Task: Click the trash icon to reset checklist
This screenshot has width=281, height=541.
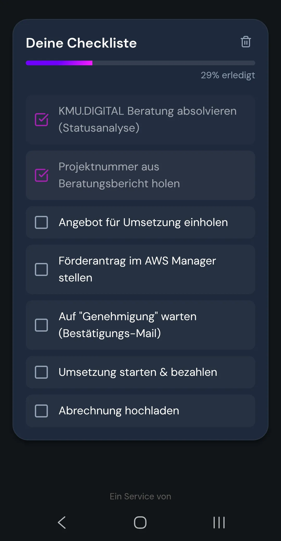Action: 246,42
